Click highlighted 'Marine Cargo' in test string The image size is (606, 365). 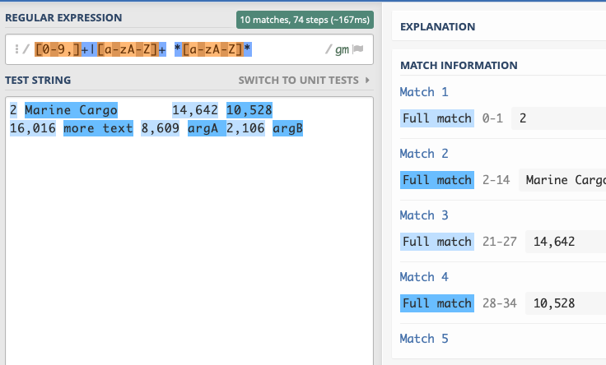click(x=71, y=110)
